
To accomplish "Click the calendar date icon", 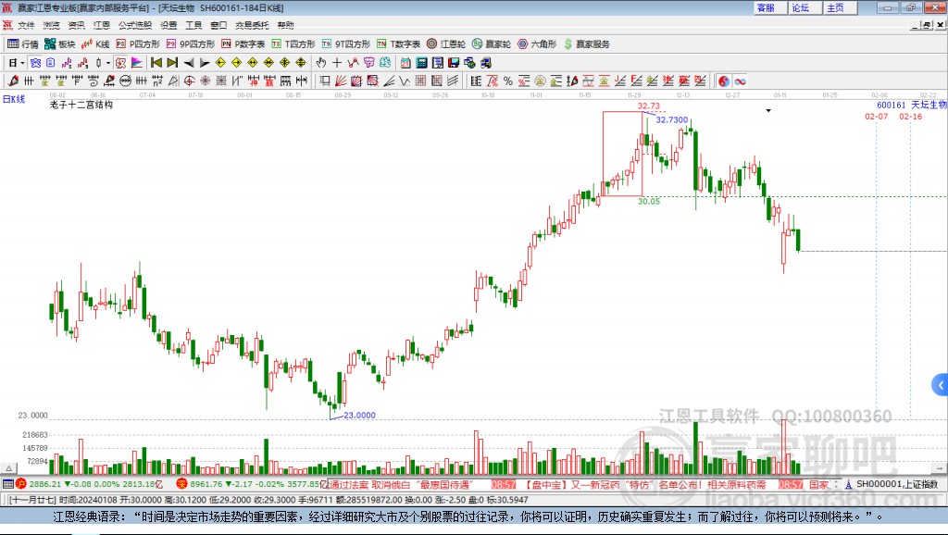I will (x=405, y=62).
